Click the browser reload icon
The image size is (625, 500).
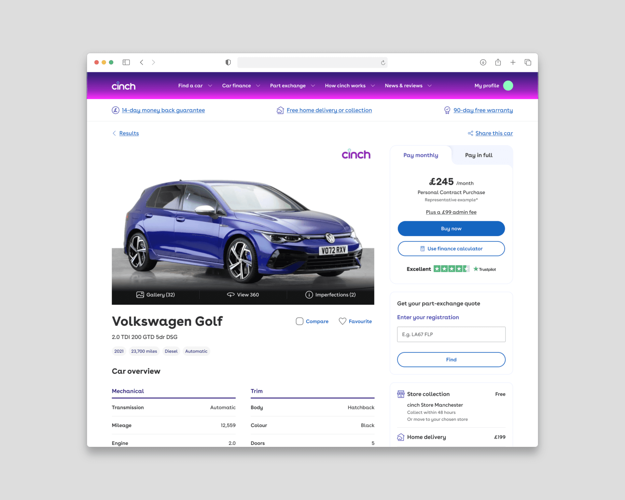tap(383, 62)
